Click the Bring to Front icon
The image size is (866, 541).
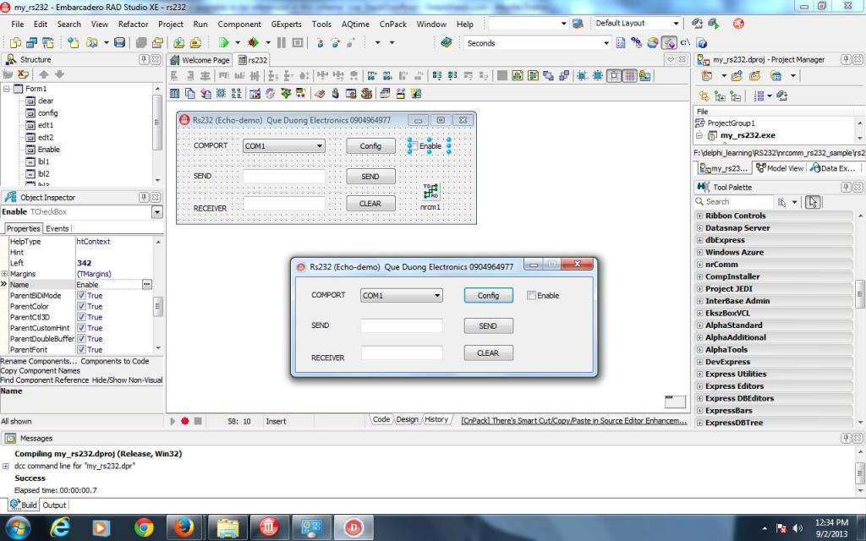pos(548,75)
